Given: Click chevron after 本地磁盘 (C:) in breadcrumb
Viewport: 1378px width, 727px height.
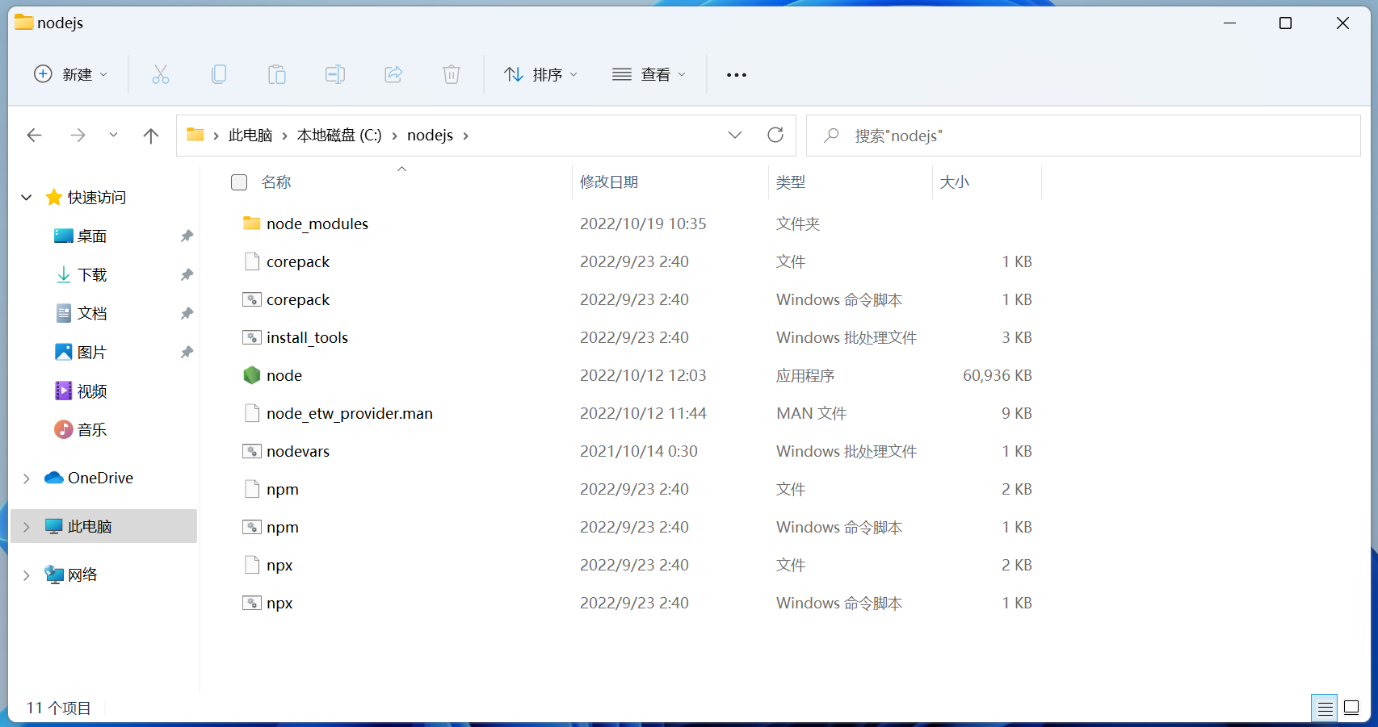Looking at the screenshot, I should pyautogui.click(x=394, y=136).
